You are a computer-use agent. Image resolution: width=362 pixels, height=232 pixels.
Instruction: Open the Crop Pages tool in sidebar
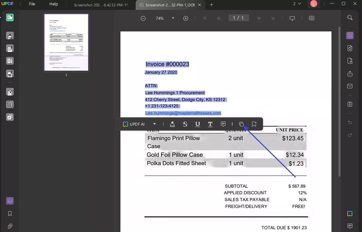pos(10,105)
